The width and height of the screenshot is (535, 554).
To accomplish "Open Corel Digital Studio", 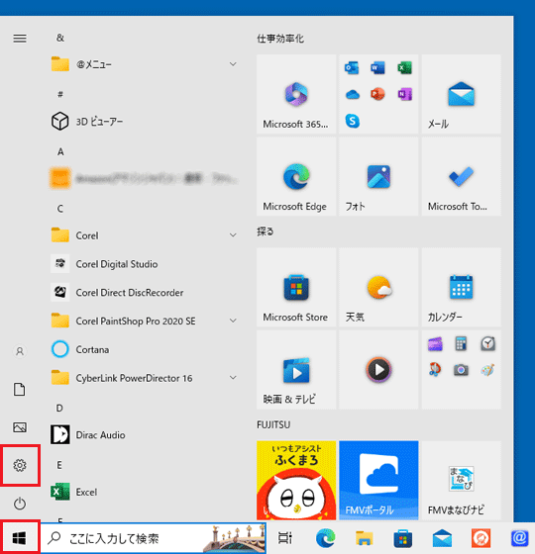I will coord(144,264).
